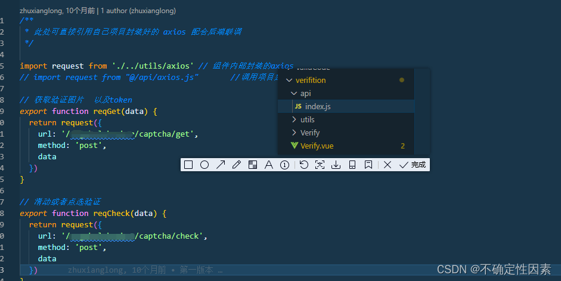This screenshot has width=561, height=281.
Task: Open the index.js file
Action: click(317, 106)
